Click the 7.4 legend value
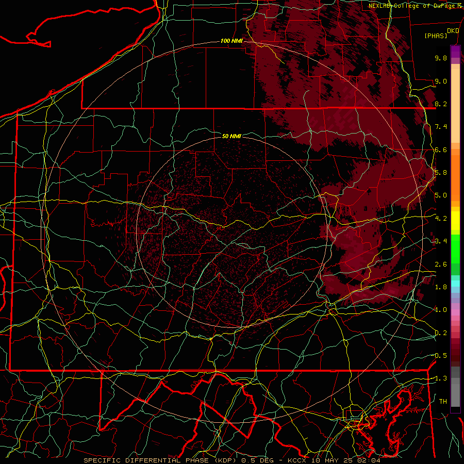This screenshot has height=464, width=464. click(x=441, y=127)
